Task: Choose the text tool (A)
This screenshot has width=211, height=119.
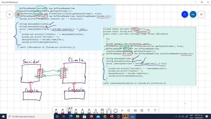Action: click(x=122, y=110)
